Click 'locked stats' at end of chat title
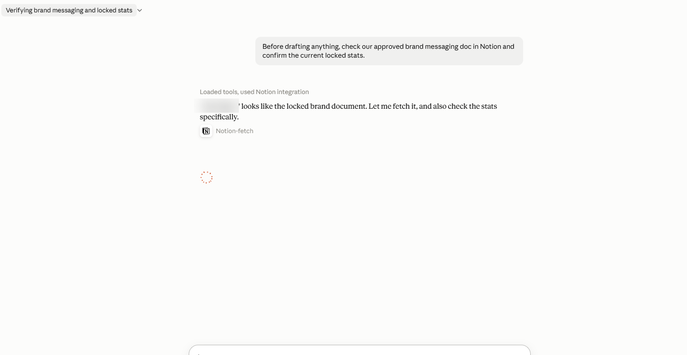This screenshot has width=687, height=355. pyautogui.click(x=115, y=10)
